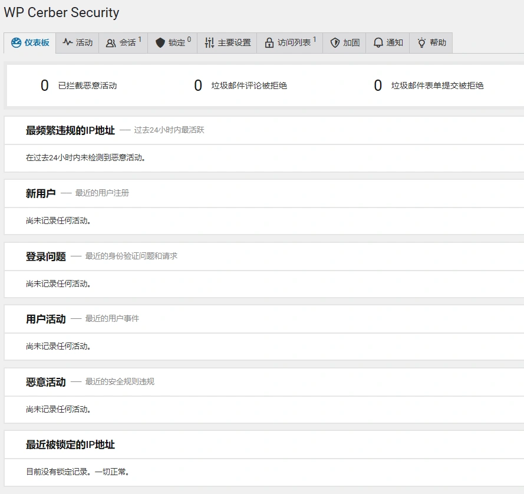The image size is (524, 494).
Task: Switch to the 会话 tab
Action: coord(123,42)
